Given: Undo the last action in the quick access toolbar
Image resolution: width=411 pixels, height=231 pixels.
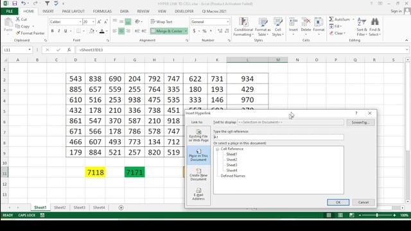Looking at the screenshot, I should [24, 3].
